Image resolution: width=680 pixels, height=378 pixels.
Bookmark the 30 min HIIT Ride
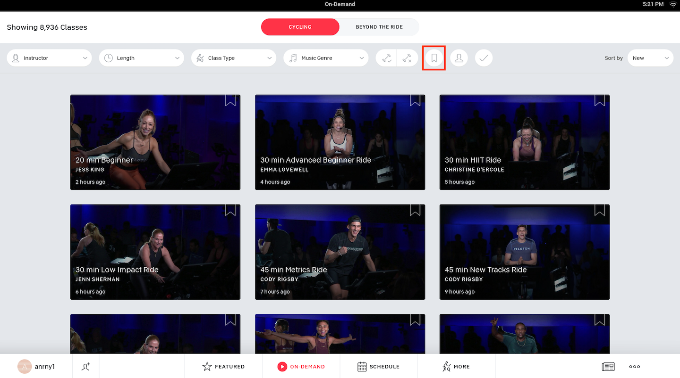point(599,100)
